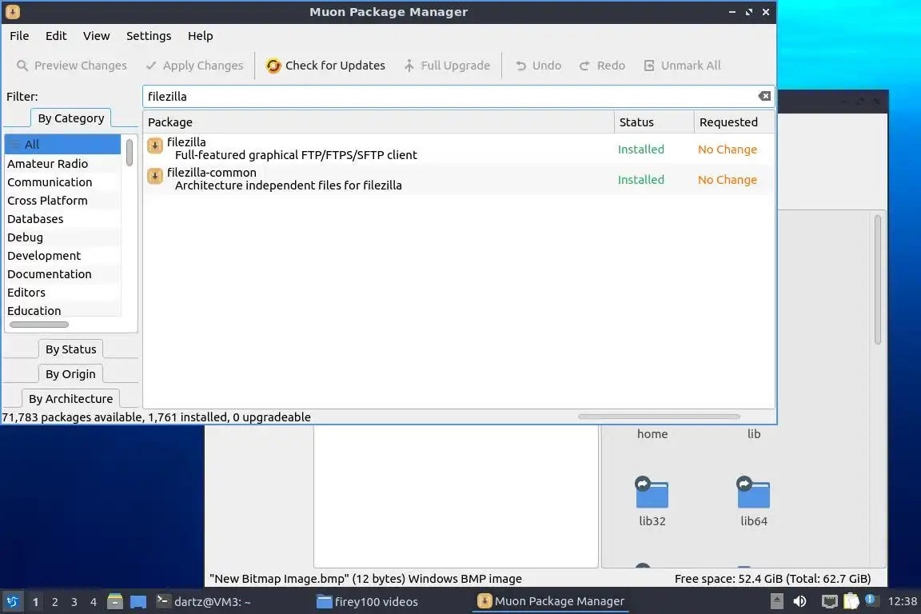This screenshot has width=921, height=614.
Task: Click the Unmark All icon
Action: pos(649,66)
